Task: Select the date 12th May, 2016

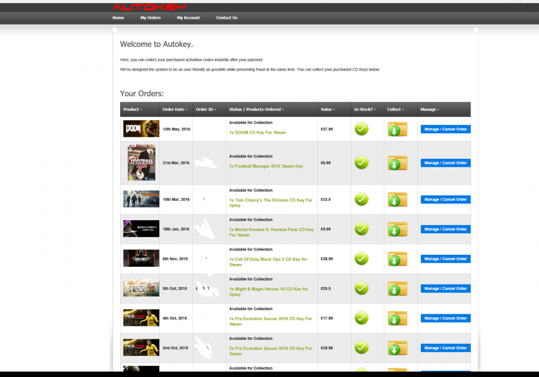Action: pyautogui.click(x=176, y=129)
